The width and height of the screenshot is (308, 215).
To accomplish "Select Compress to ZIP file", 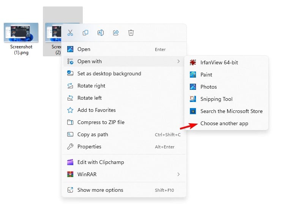I will [x=124, y=122].
